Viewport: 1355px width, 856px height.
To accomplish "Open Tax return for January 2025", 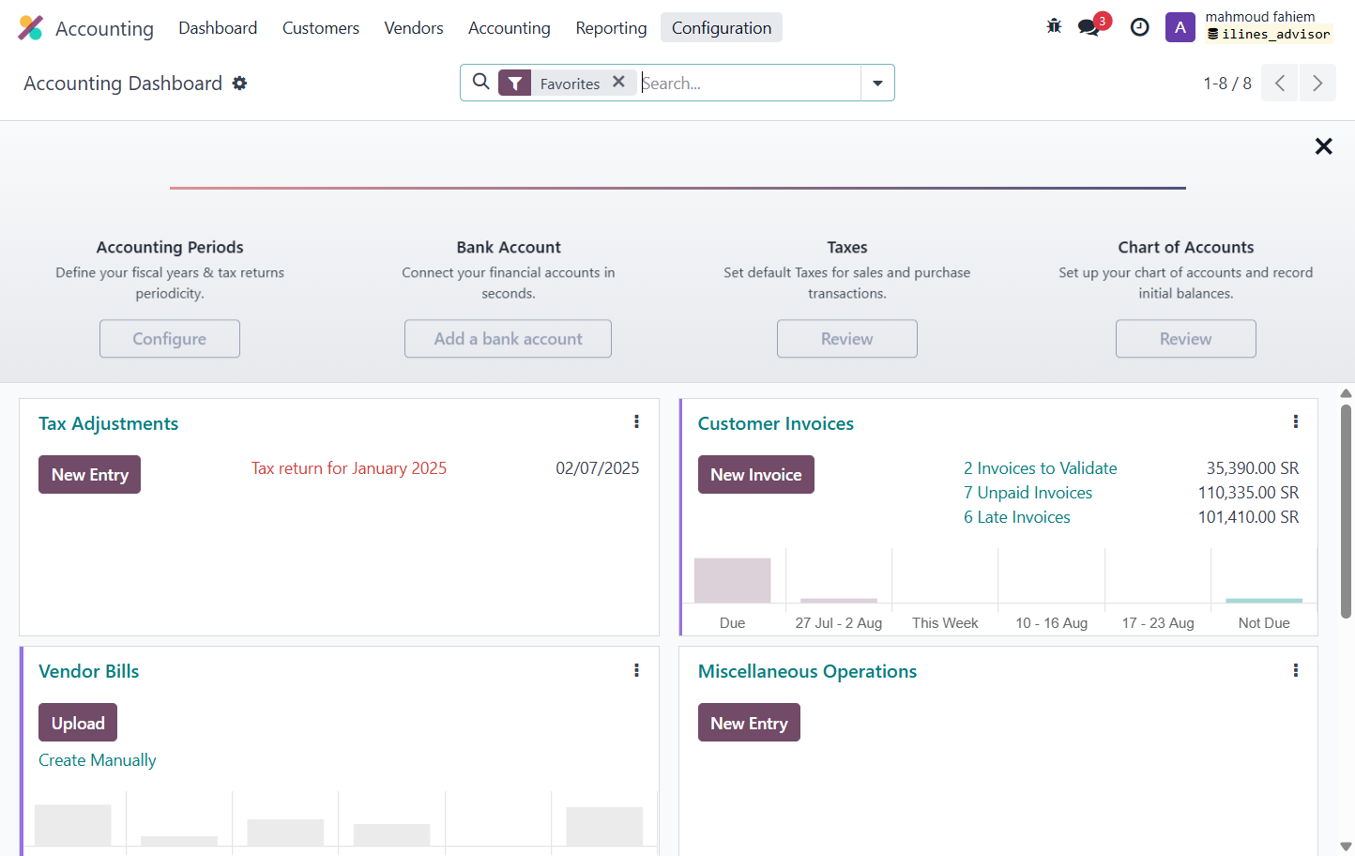I will [x=349, y=468].
